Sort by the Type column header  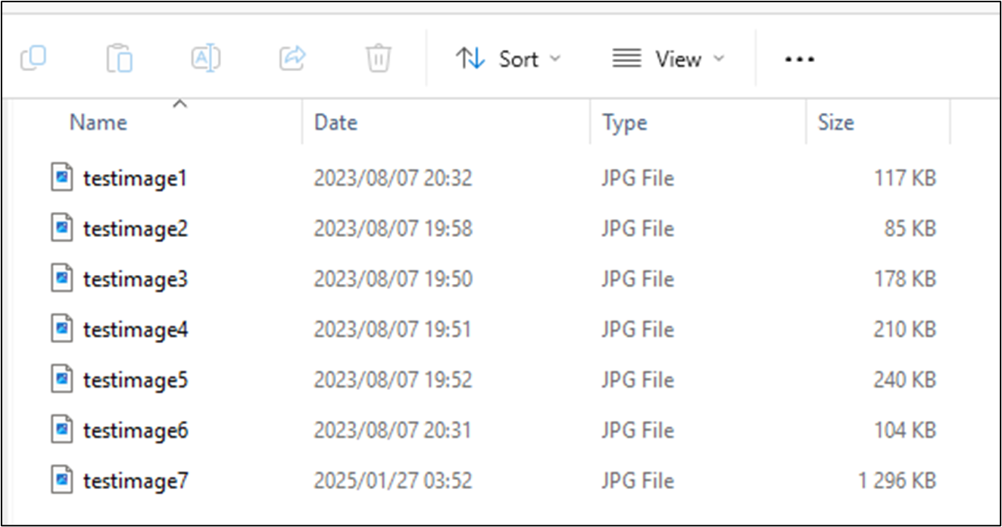pyautogui.click(x=624, y=123)
